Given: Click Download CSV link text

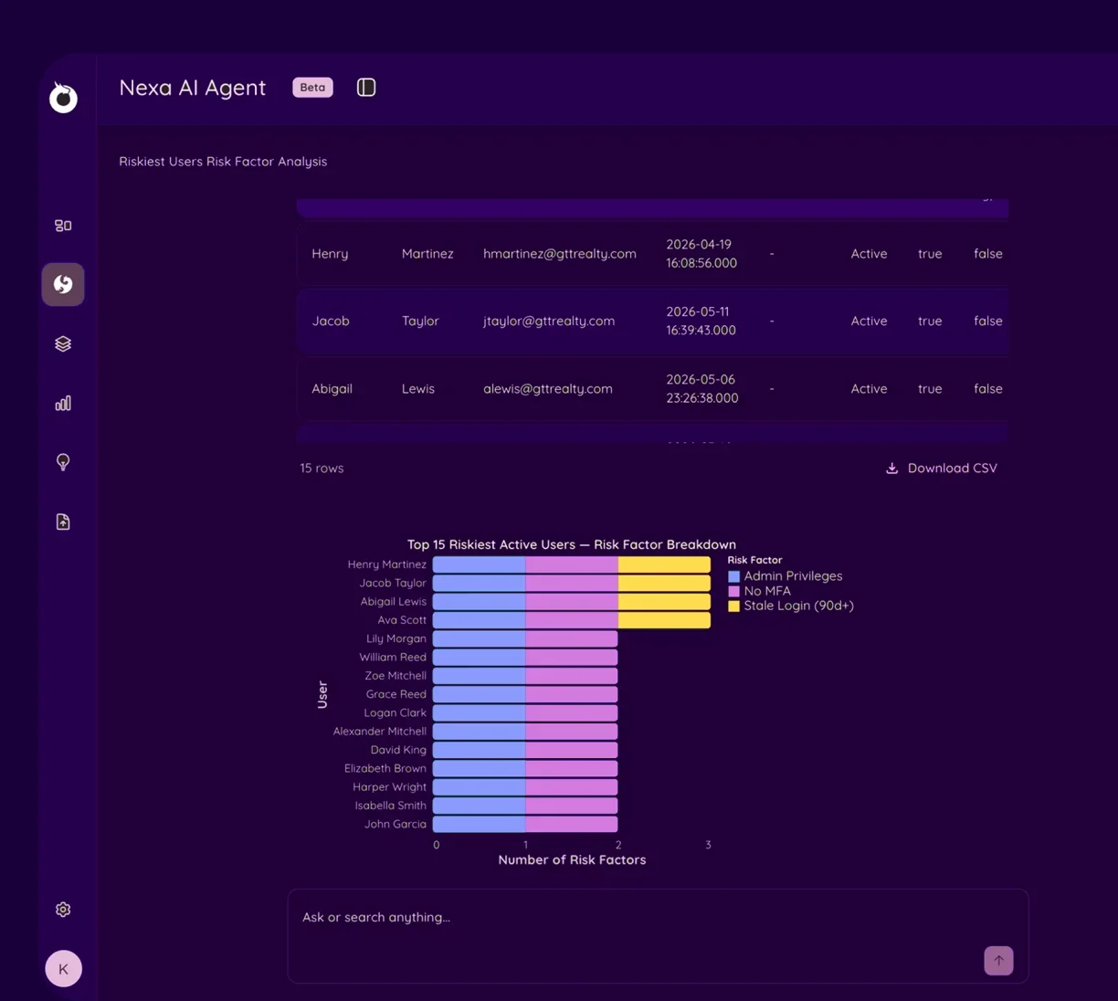Looking at the screenshot, I should click(952, 468).
